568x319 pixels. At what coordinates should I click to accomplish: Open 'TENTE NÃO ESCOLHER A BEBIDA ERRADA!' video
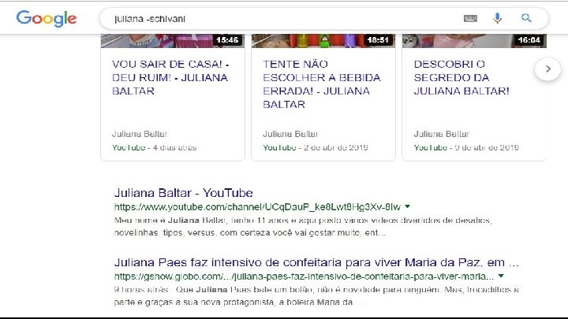322,84
